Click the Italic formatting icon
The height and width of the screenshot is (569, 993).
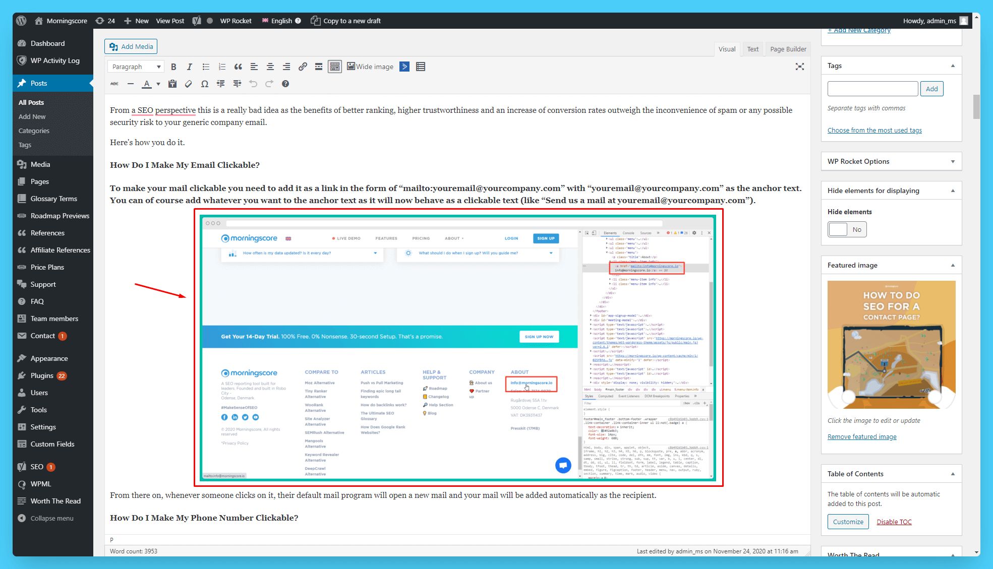pos(188,66)
